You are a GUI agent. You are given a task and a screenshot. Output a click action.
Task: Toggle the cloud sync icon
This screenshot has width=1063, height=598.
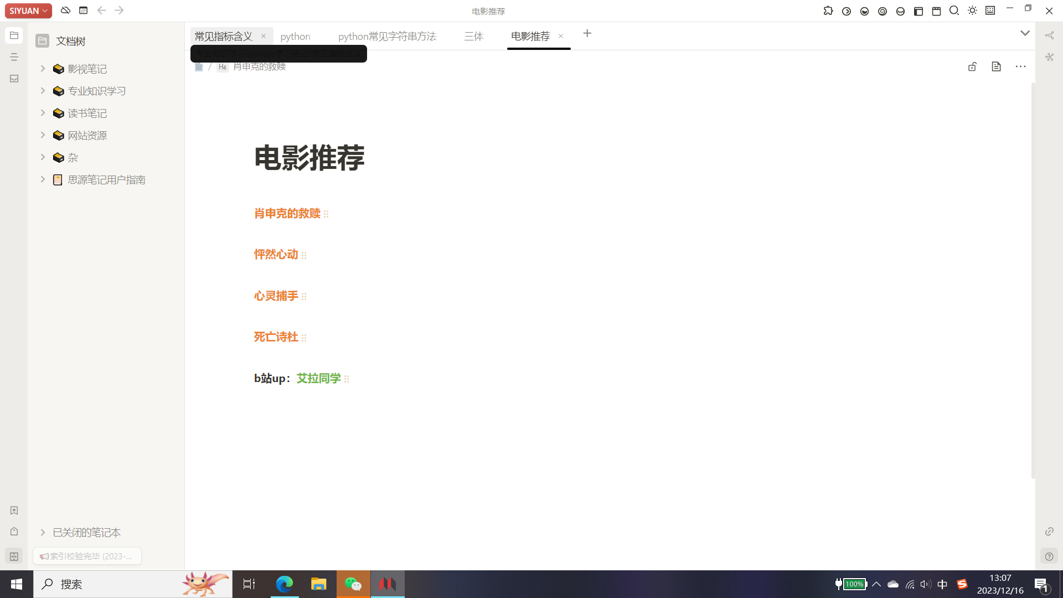coord(65,11)
